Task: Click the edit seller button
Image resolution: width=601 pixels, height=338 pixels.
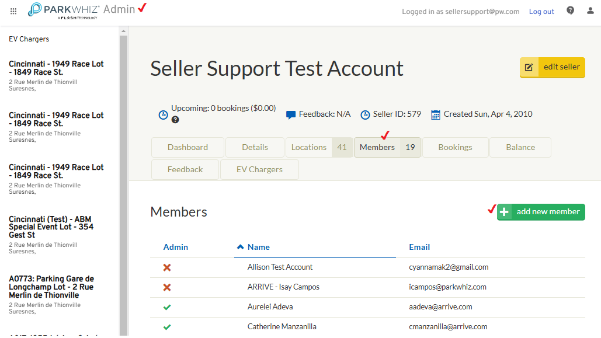Action: point(553,68)
